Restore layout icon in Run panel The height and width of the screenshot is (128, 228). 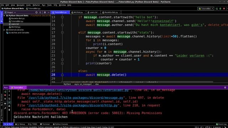[5, 103]
